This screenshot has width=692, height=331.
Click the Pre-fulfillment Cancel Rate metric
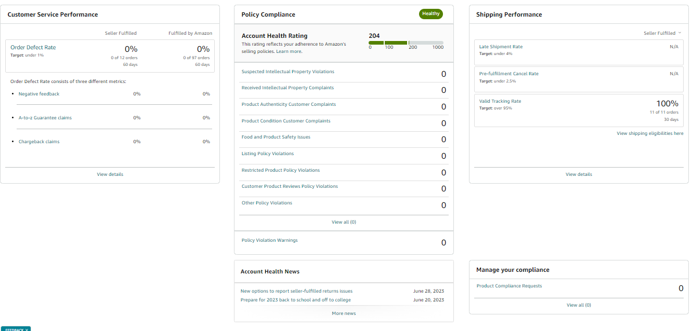(x=509, y=74)
